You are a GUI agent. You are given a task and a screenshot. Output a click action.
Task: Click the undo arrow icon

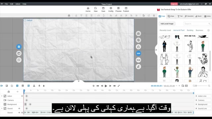(x=143, y=16)
